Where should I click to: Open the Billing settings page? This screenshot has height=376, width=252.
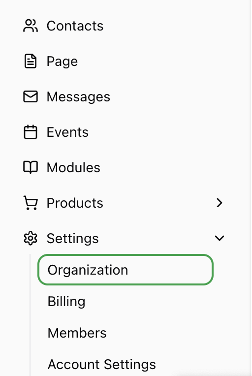coord(66,301)
